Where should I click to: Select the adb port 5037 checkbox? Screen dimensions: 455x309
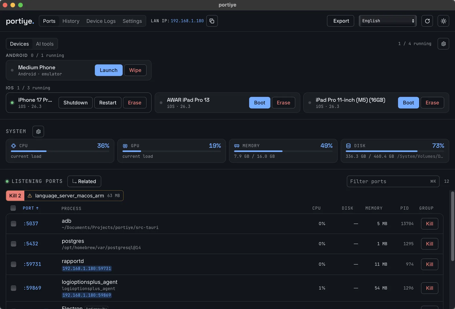pyautogui.click(x=13, y=224)
